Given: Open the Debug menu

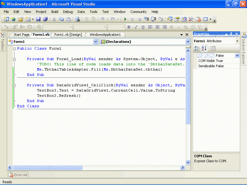Looking at the screenshot, I should (x=68, y=12).
